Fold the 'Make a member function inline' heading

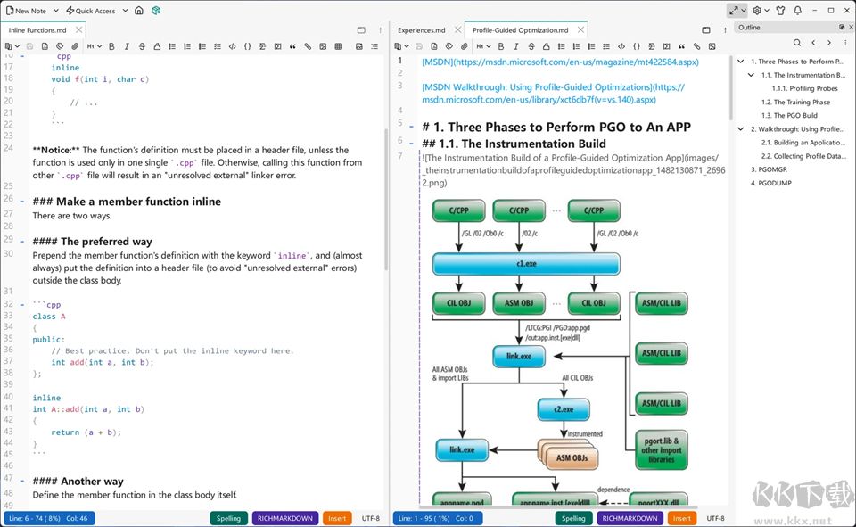(x=21, y=201)
